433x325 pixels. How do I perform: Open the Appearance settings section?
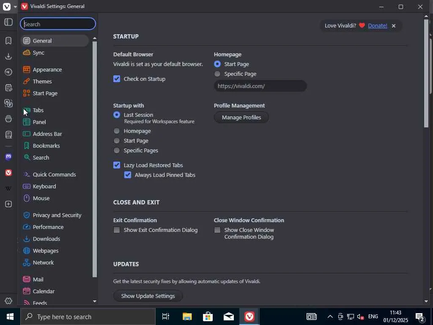55,69
